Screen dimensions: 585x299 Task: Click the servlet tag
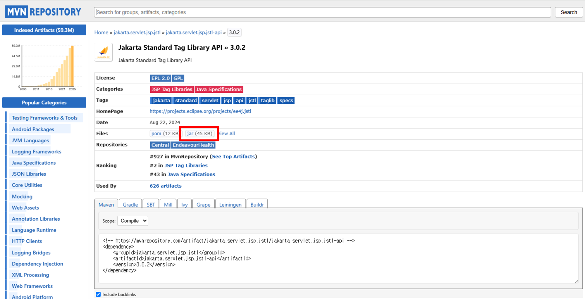[x=210, y=100]
